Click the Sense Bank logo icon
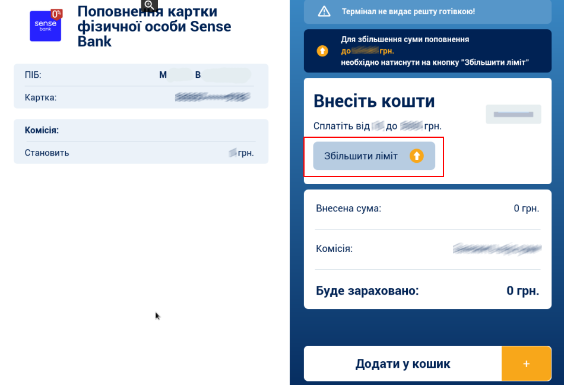564x385 pixels. [46, 26]
